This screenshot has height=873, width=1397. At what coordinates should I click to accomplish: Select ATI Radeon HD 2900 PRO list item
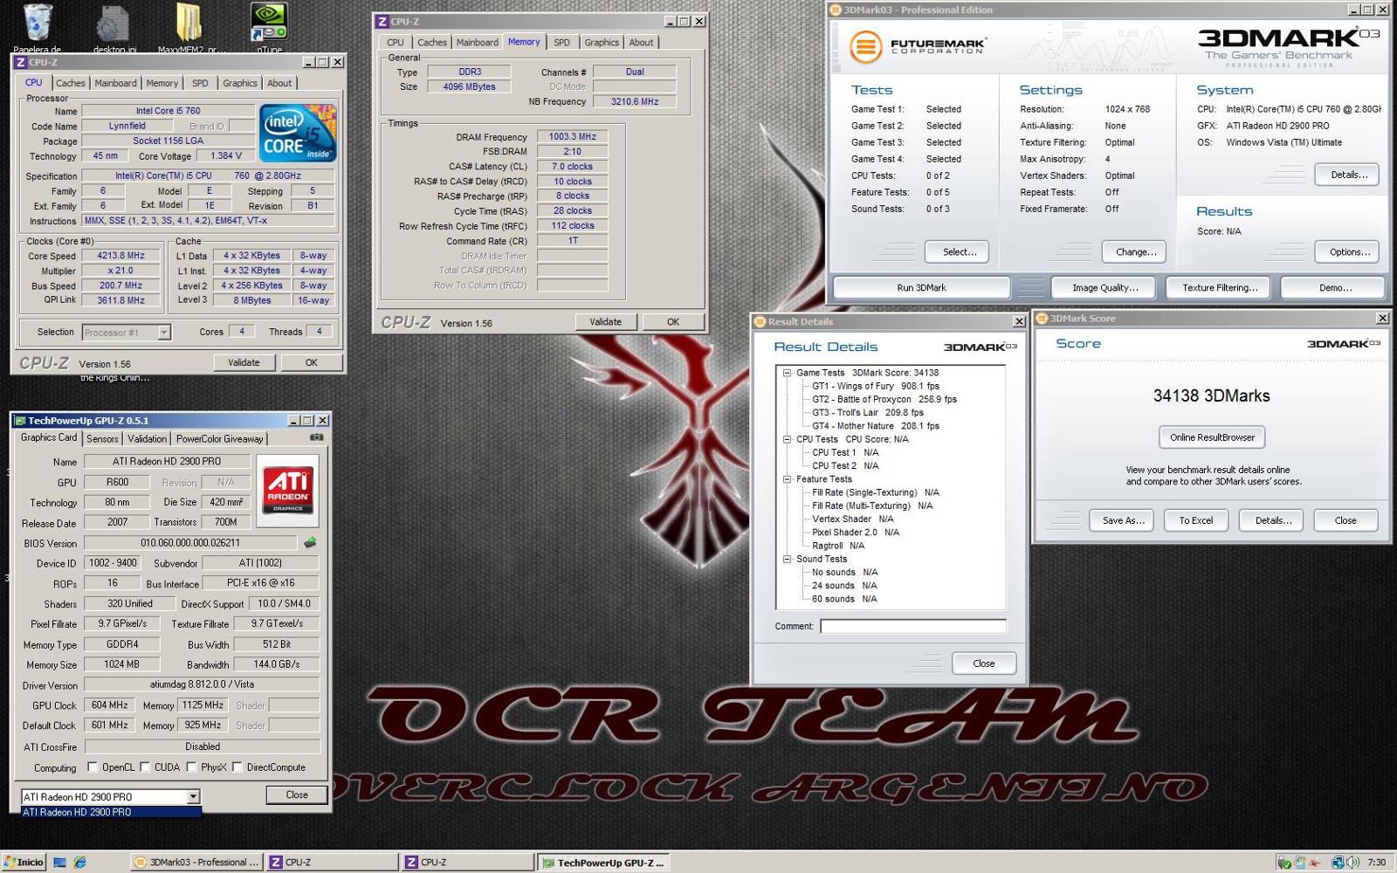click(x=111, y=812)
